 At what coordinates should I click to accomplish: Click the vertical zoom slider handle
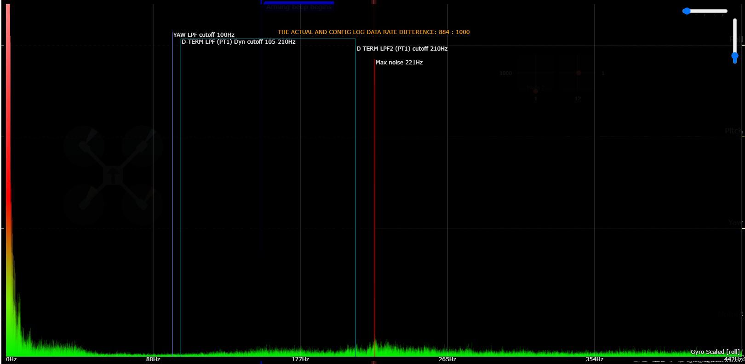pos(735,58)
